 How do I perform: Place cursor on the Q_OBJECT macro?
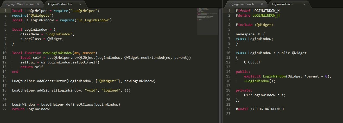[x=252, y=62]
